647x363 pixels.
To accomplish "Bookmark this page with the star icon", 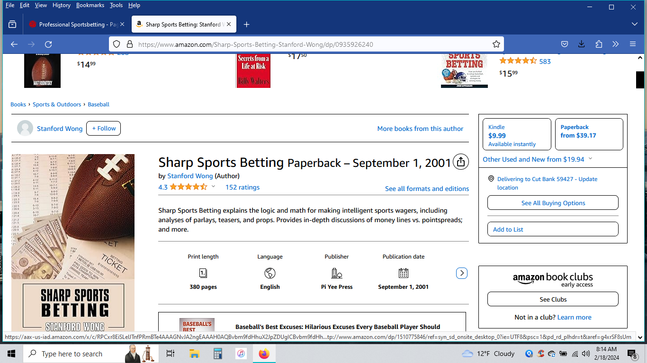I will pos(496,44).
